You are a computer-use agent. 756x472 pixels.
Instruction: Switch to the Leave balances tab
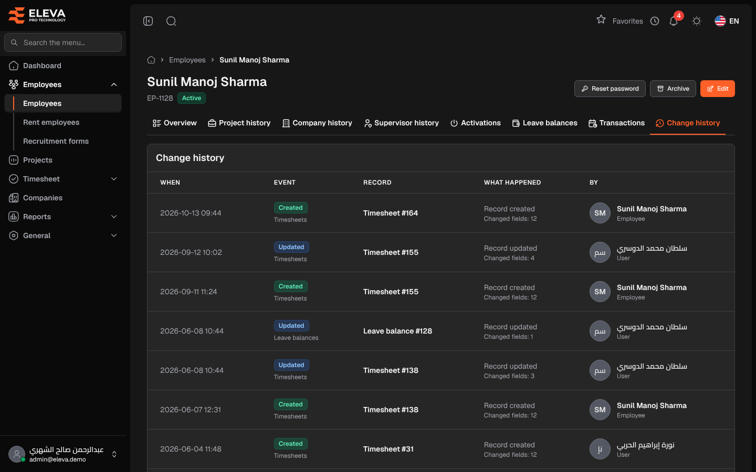[545, 123]
